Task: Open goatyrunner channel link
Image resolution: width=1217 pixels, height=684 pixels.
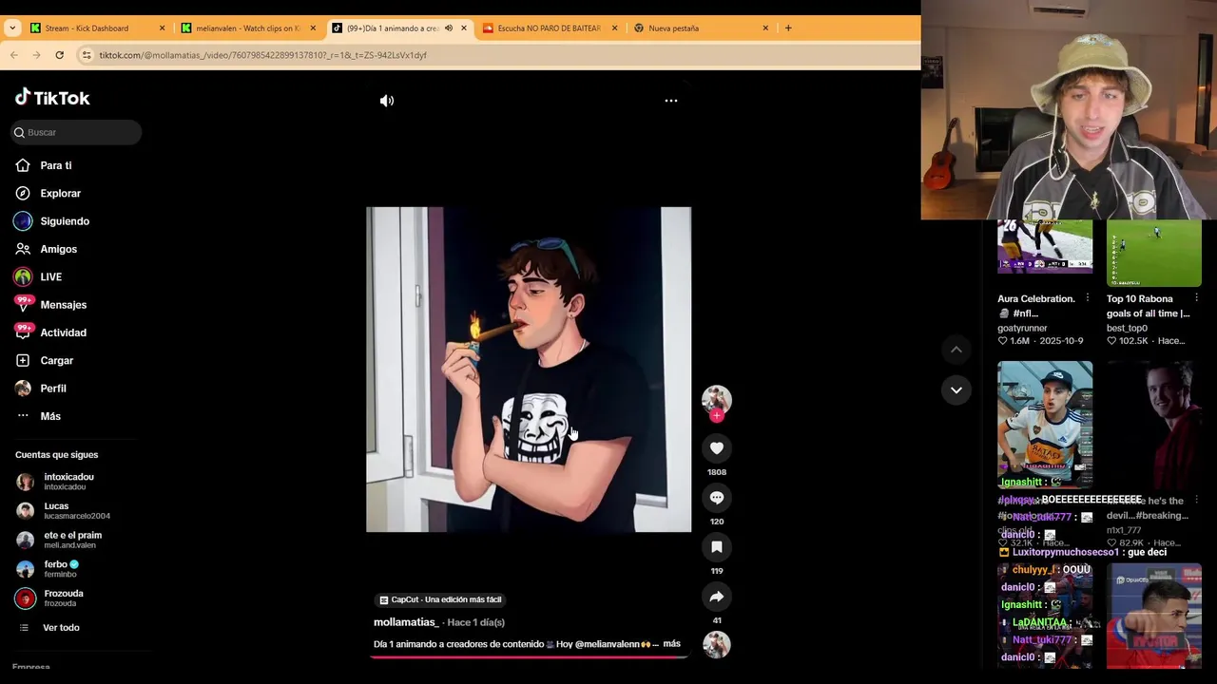Action: 1022,328
